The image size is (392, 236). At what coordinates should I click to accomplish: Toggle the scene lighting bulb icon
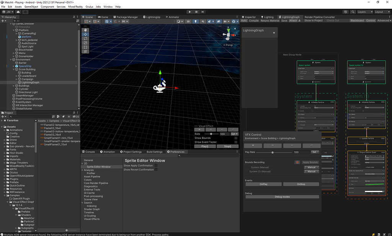[196, 21]
